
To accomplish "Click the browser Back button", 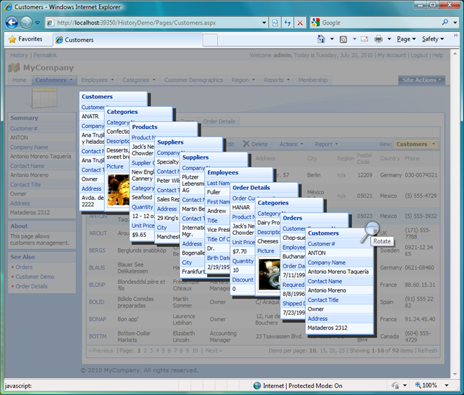I will tap(12, 23).
